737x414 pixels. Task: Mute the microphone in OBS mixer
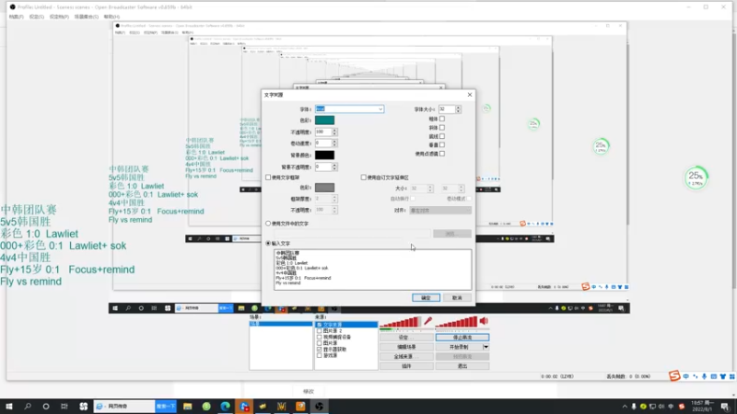(x=427, y=321)
